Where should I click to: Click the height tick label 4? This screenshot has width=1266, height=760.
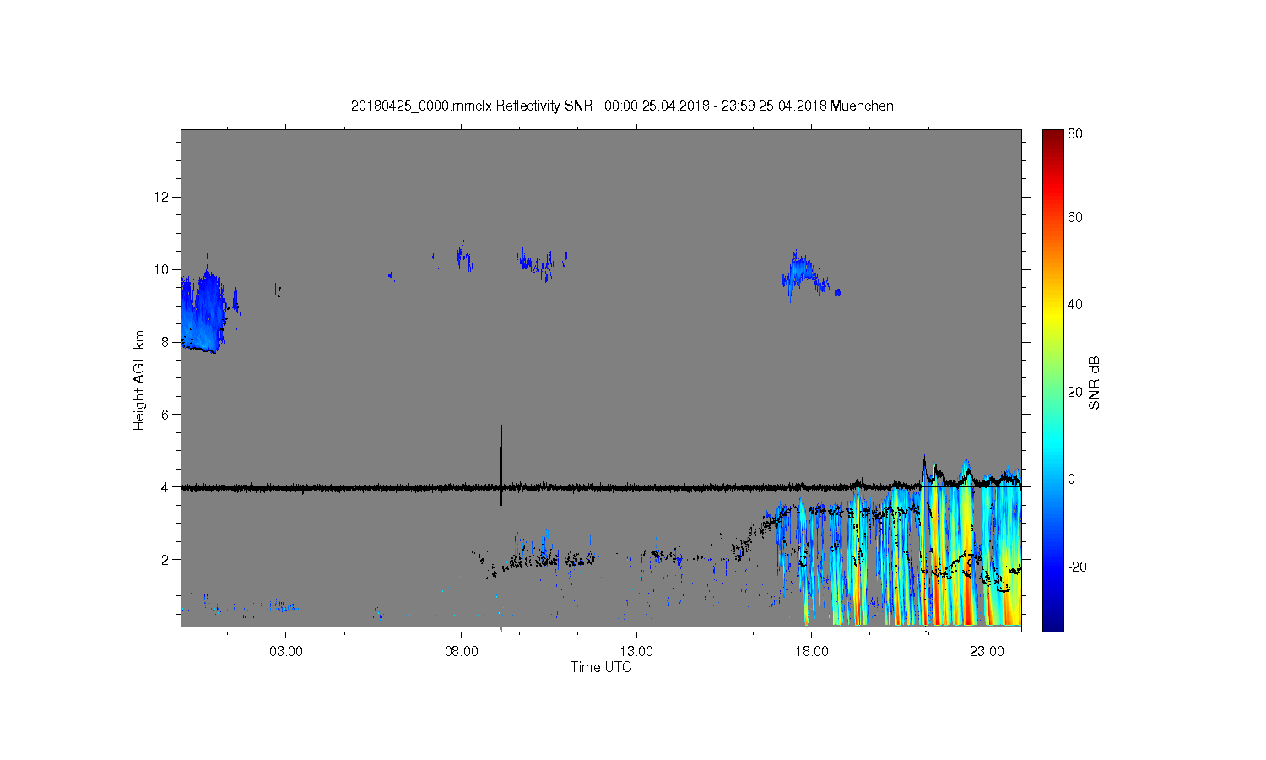(165, 487)
